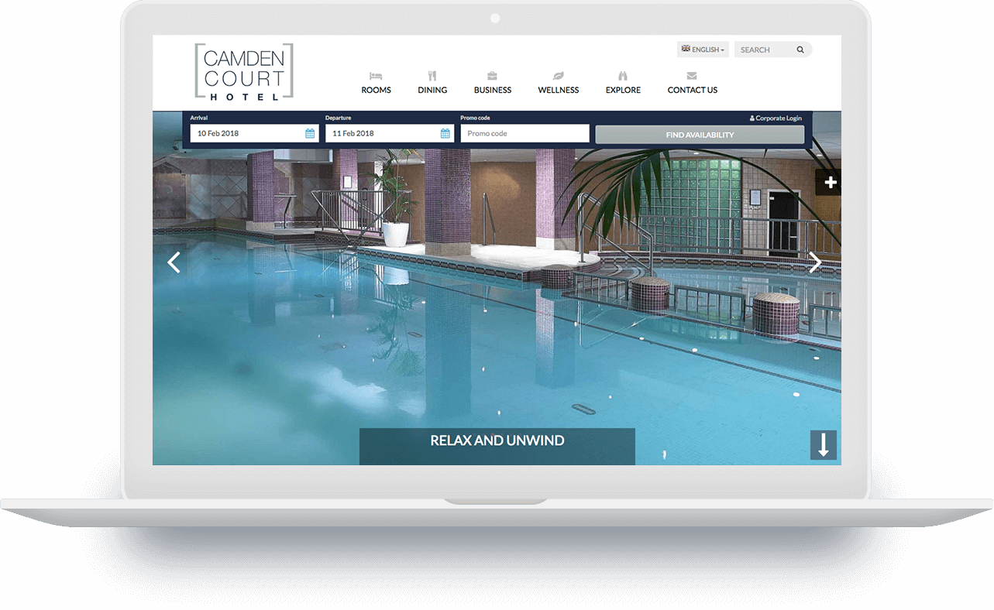The height and width of the screenshot is (610, 994).
Task: Show next slide with right arrow
Action: (x=815, y=262)
